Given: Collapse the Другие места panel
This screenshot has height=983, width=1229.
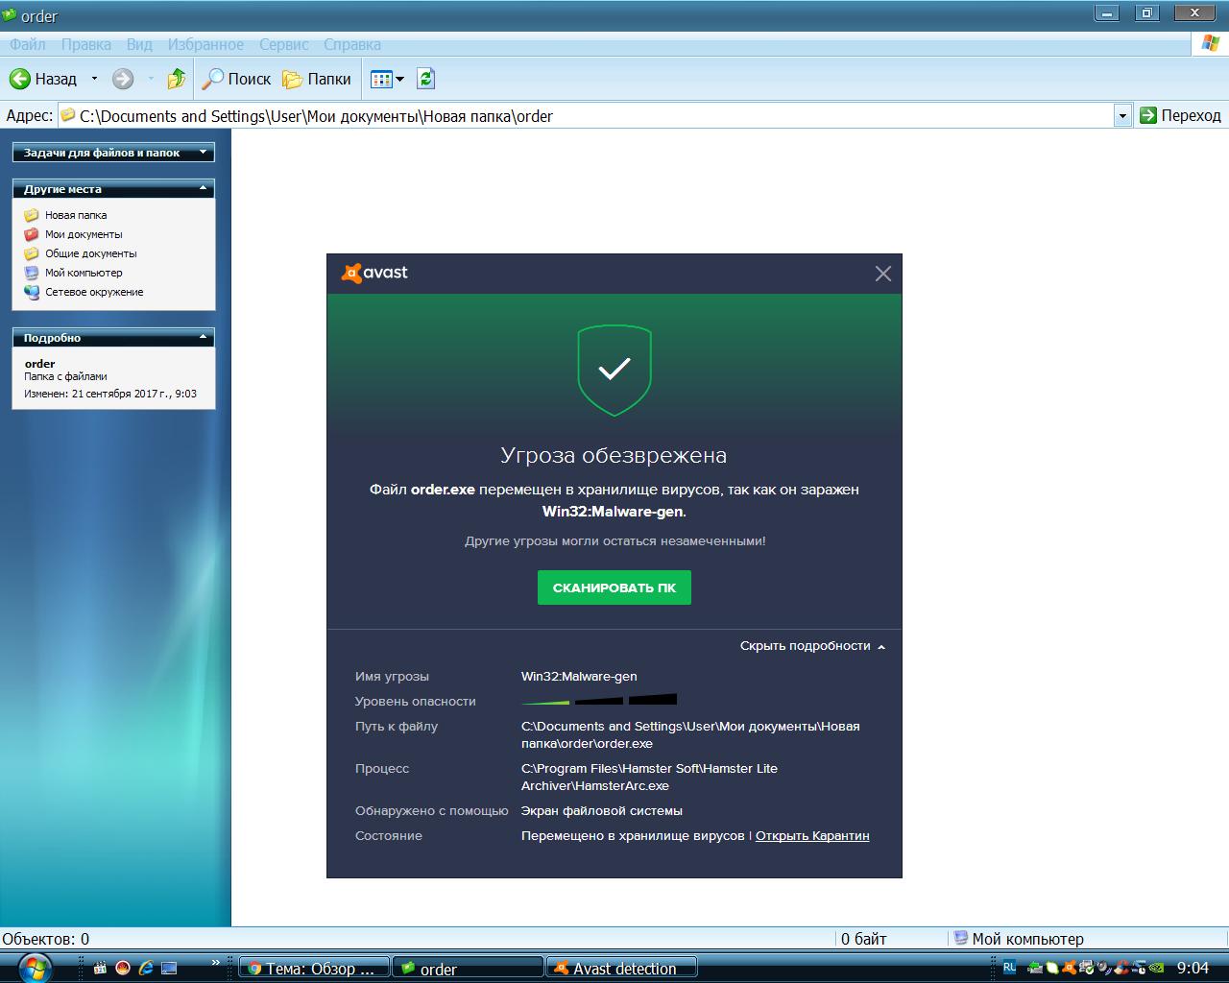Looking at the screenshot, I should coord(113,189).
